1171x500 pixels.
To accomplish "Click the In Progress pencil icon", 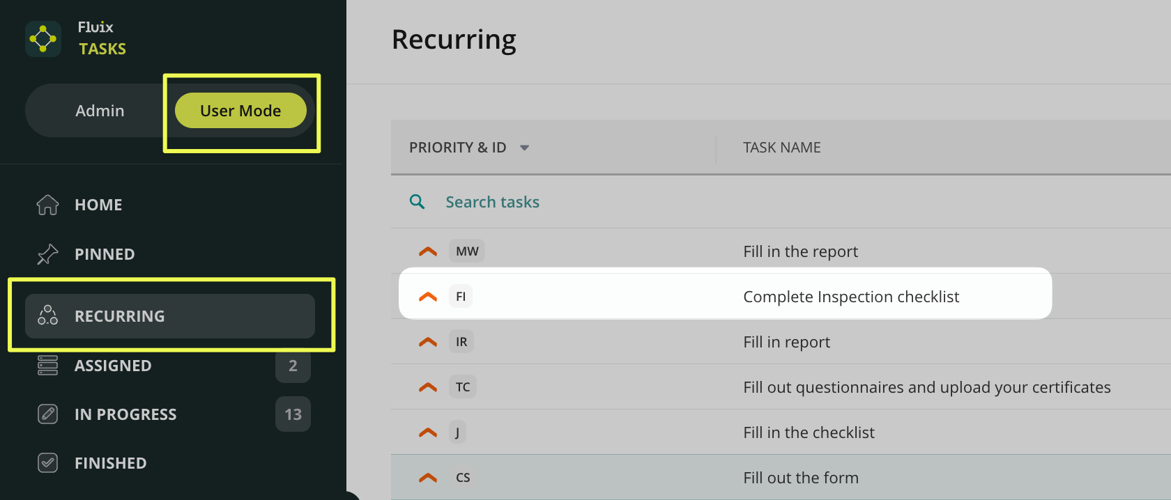I will click(x=47, y=414).
